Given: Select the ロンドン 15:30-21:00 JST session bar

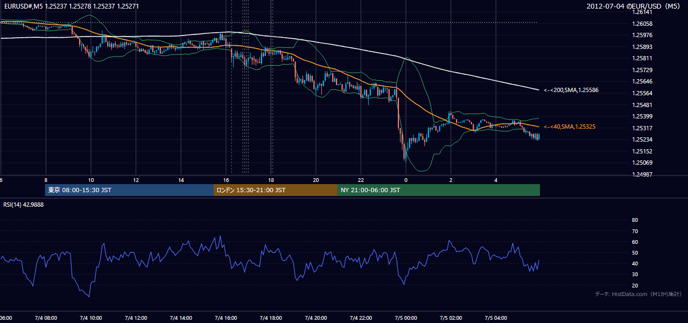Looking at the screenshot, I should click(276, 190).
